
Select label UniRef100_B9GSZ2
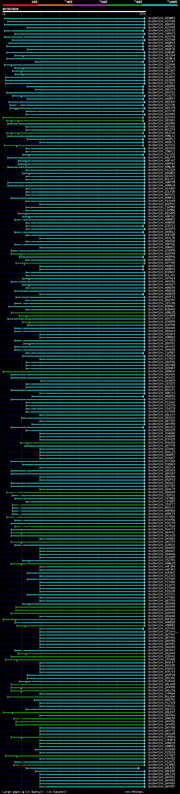[161, 387]
